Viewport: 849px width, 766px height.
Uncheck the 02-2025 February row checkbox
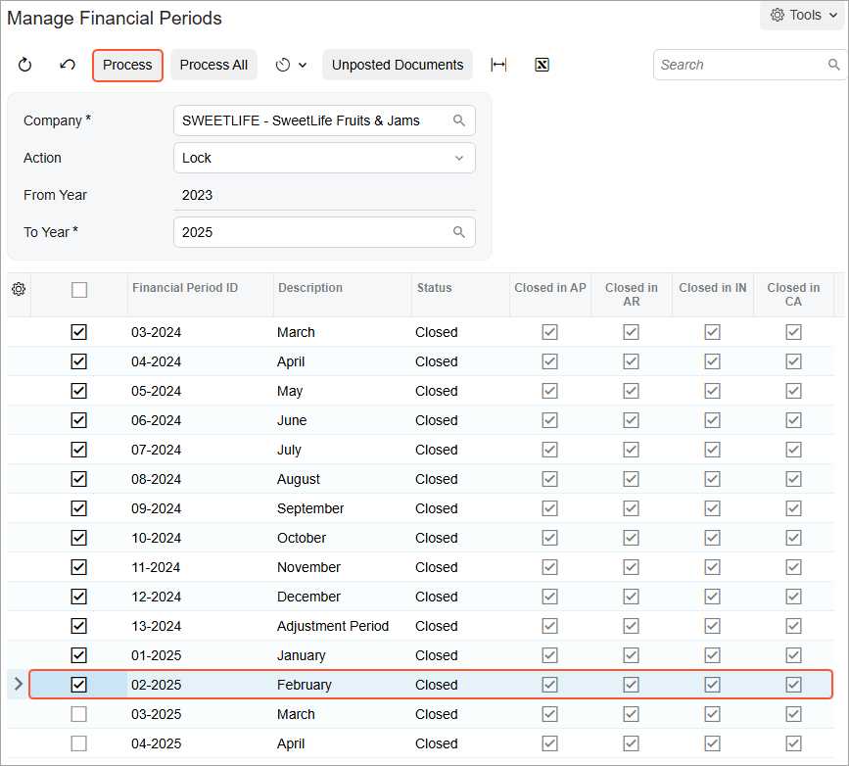click(79, 685)
